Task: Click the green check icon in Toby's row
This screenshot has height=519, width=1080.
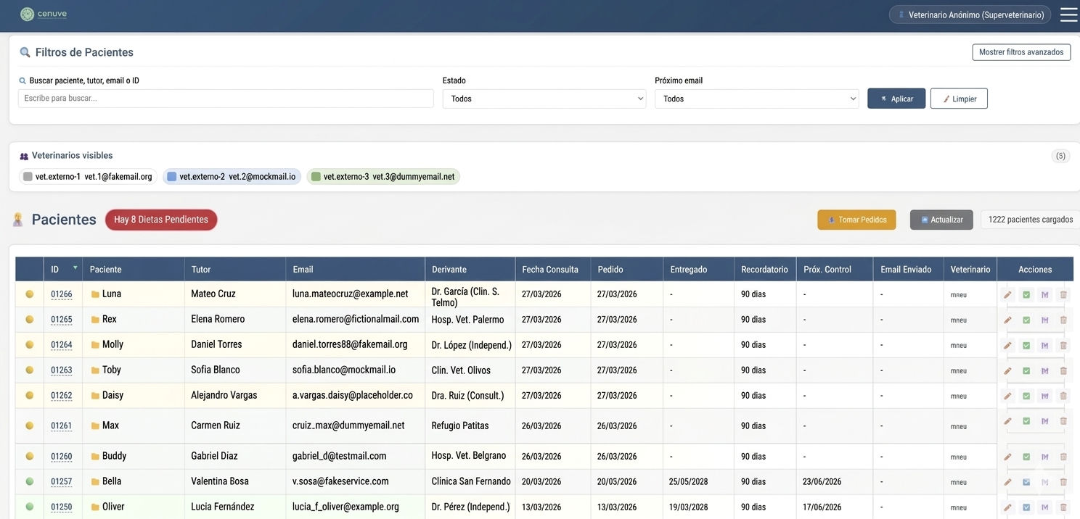Action: click(x=1026, y=371)
